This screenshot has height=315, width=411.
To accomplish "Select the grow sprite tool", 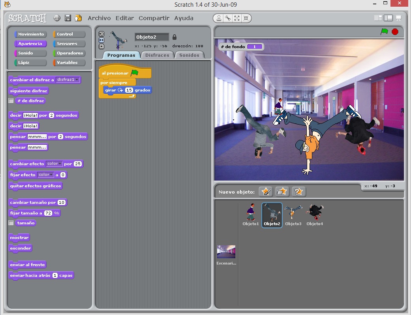I will click(x=237, y=18).
